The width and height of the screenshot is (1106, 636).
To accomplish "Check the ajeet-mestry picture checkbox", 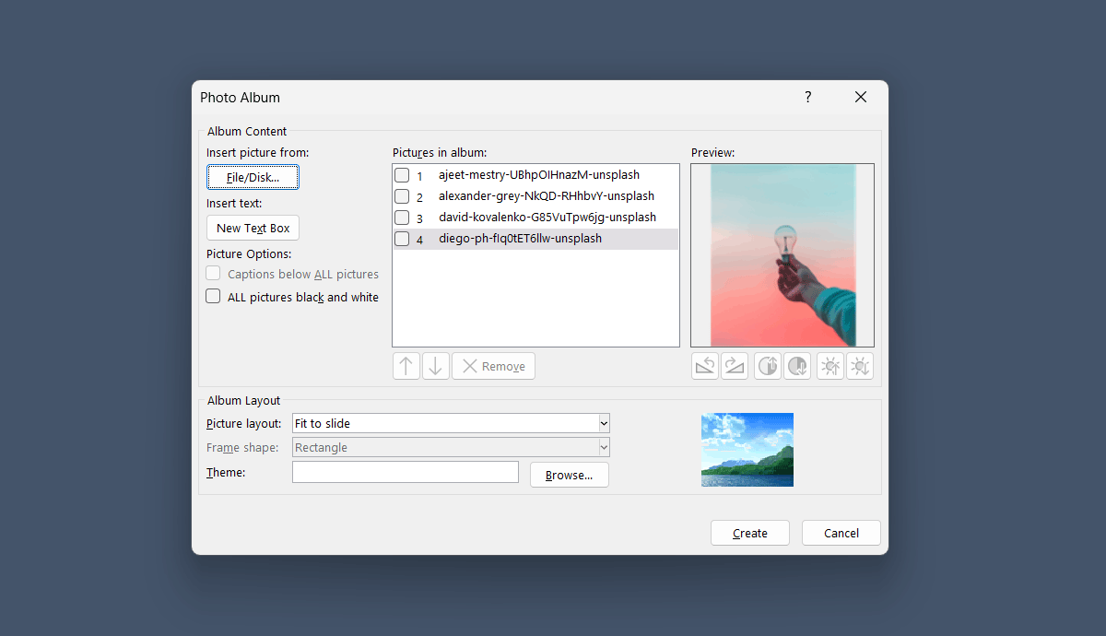I will coord(402,174).
